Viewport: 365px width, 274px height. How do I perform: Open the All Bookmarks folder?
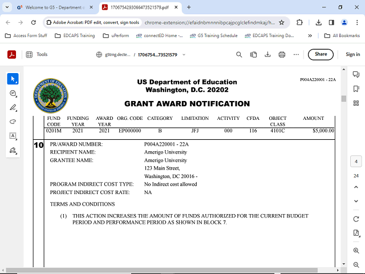point(342,35)
